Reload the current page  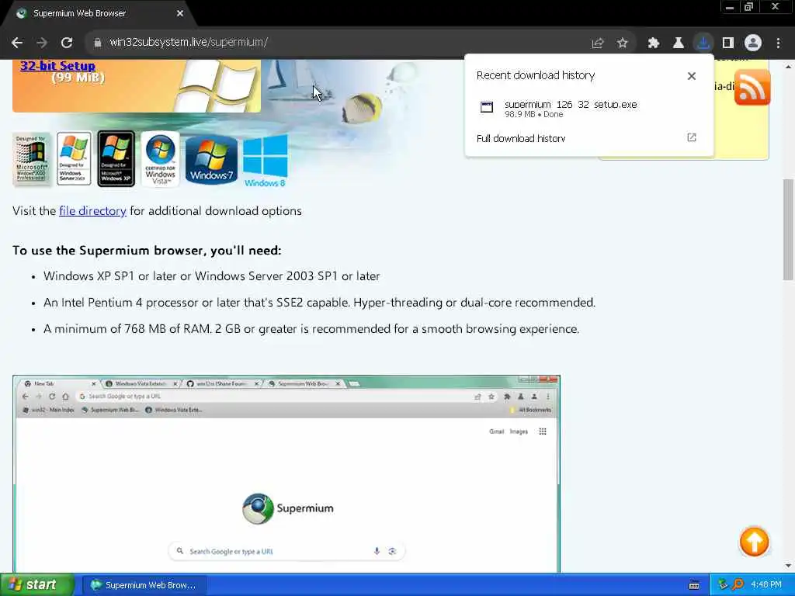[67, 43]
